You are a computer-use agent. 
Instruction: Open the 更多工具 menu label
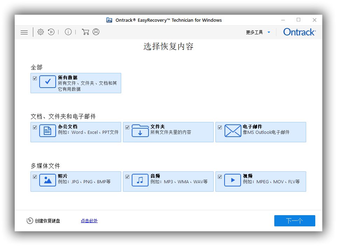[254, 32]
